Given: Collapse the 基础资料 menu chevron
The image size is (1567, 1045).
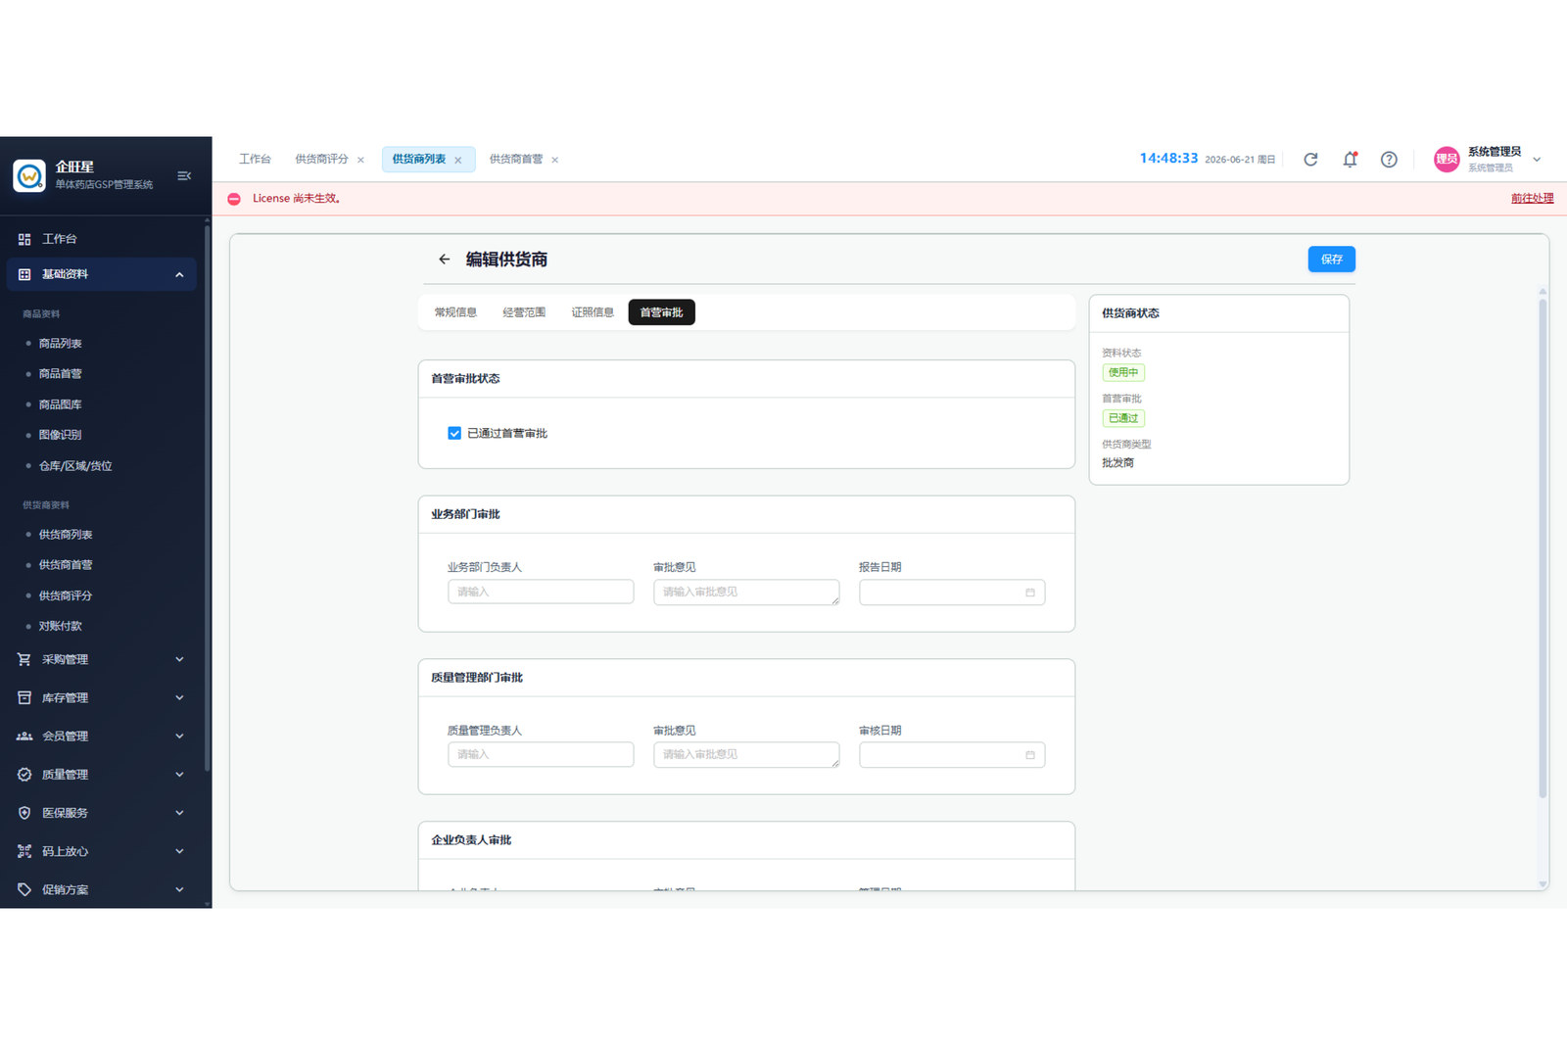Looking at the screenshot, I should (179, 274).
